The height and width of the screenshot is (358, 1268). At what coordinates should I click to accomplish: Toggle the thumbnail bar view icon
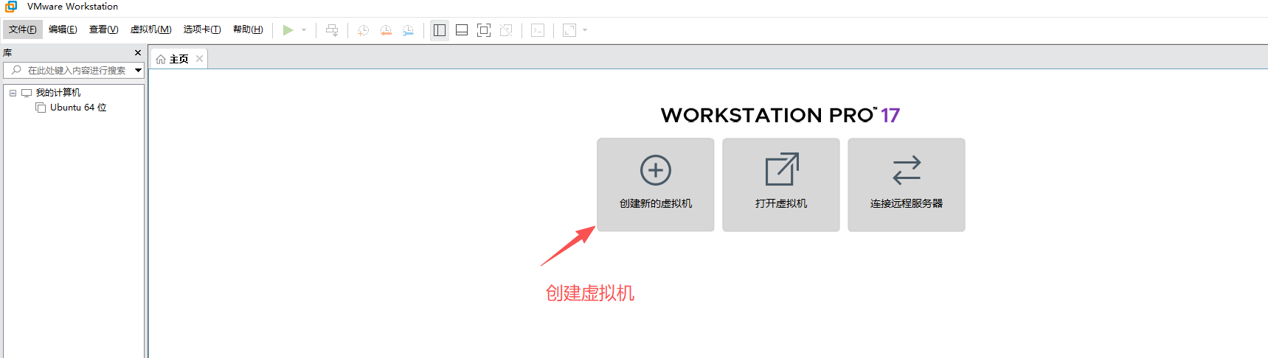[x=462, y=30]
